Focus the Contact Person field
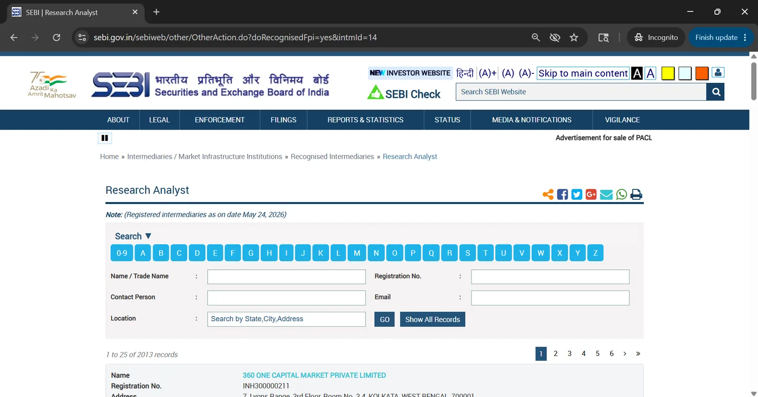Image resolution: width=758 pixels, height=397 pixels. 287,298
